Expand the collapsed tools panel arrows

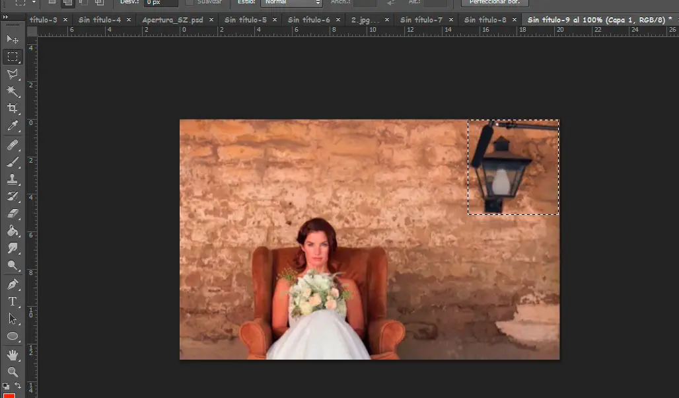tap(6, 17)
